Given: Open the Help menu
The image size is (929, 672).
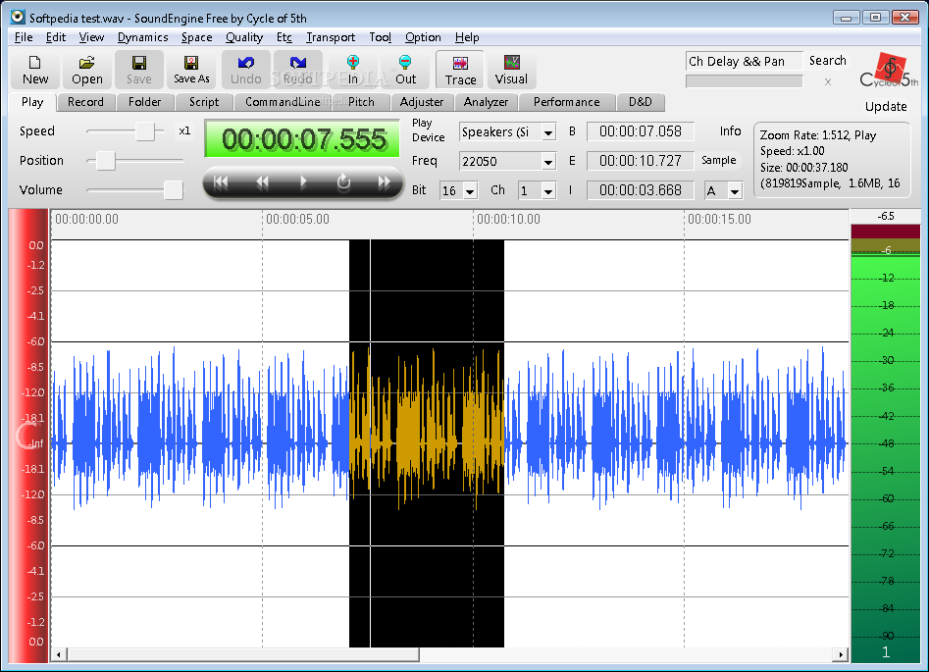Looking at the screenshot, I should (x=467, y=37).
